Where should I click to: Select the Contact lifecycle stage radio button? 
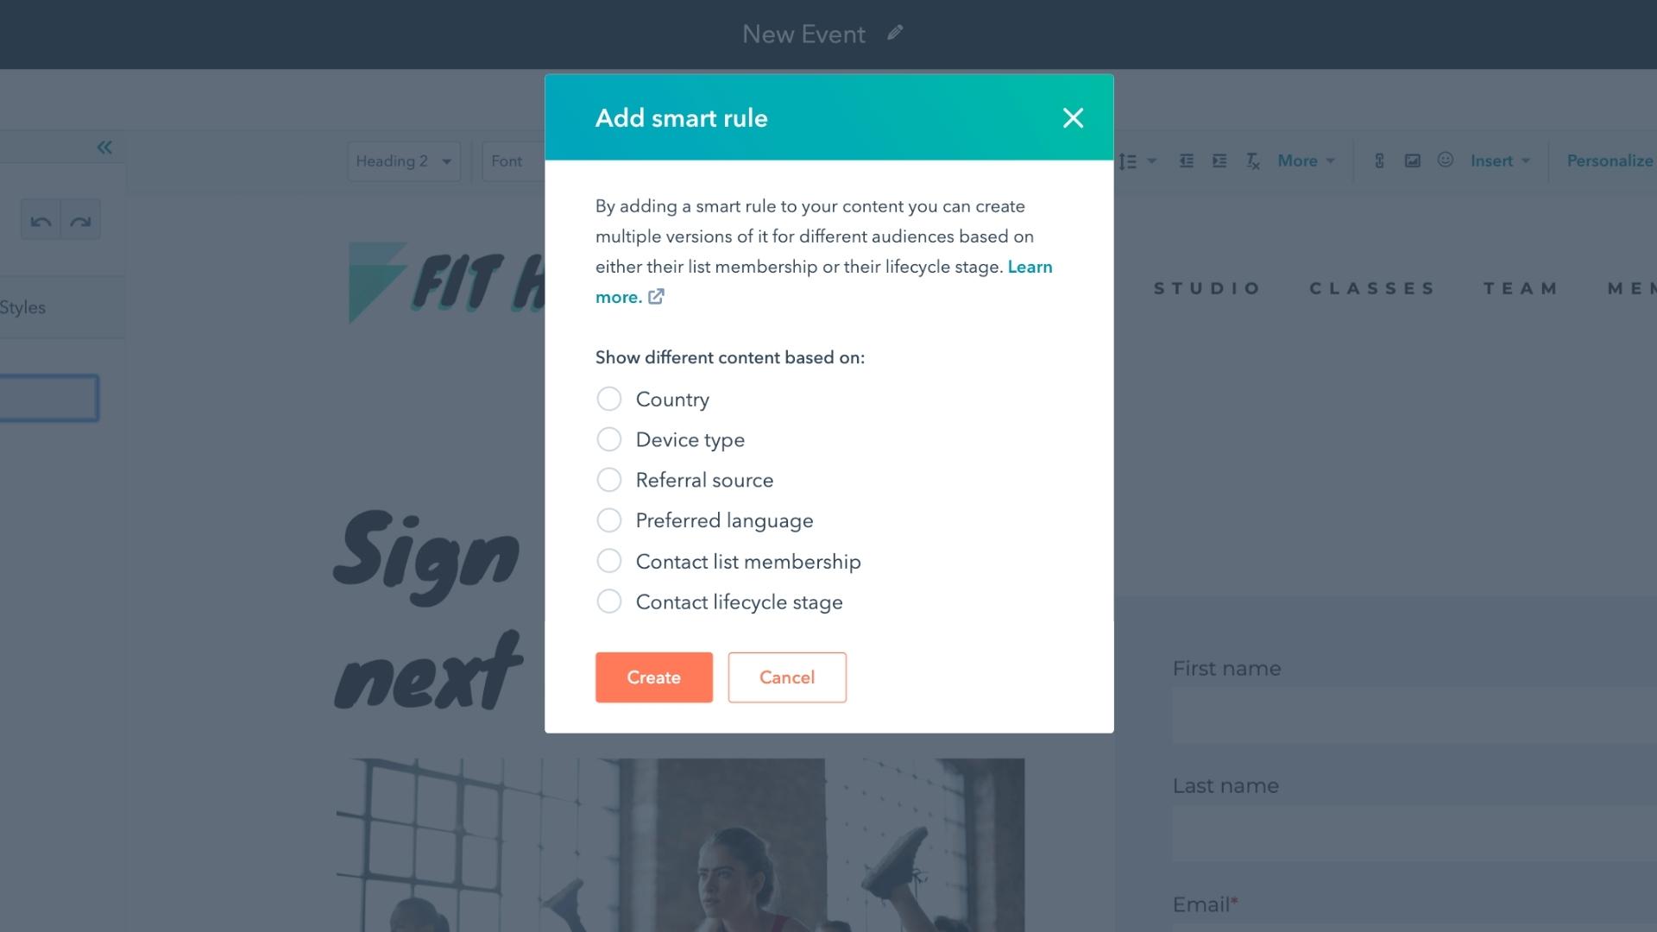tap(608, 601)
